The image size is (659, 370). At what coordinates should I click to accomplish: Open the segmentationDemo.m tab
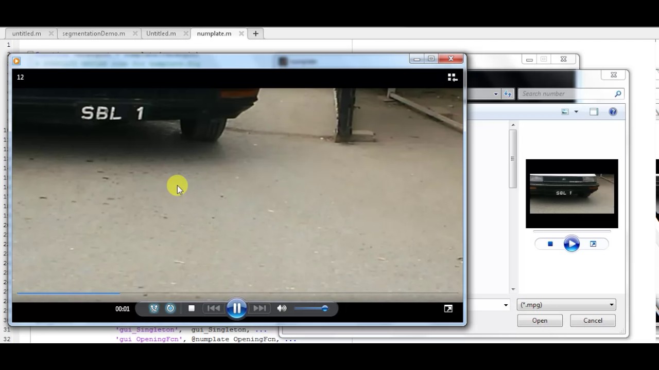[x=94, y=33]
